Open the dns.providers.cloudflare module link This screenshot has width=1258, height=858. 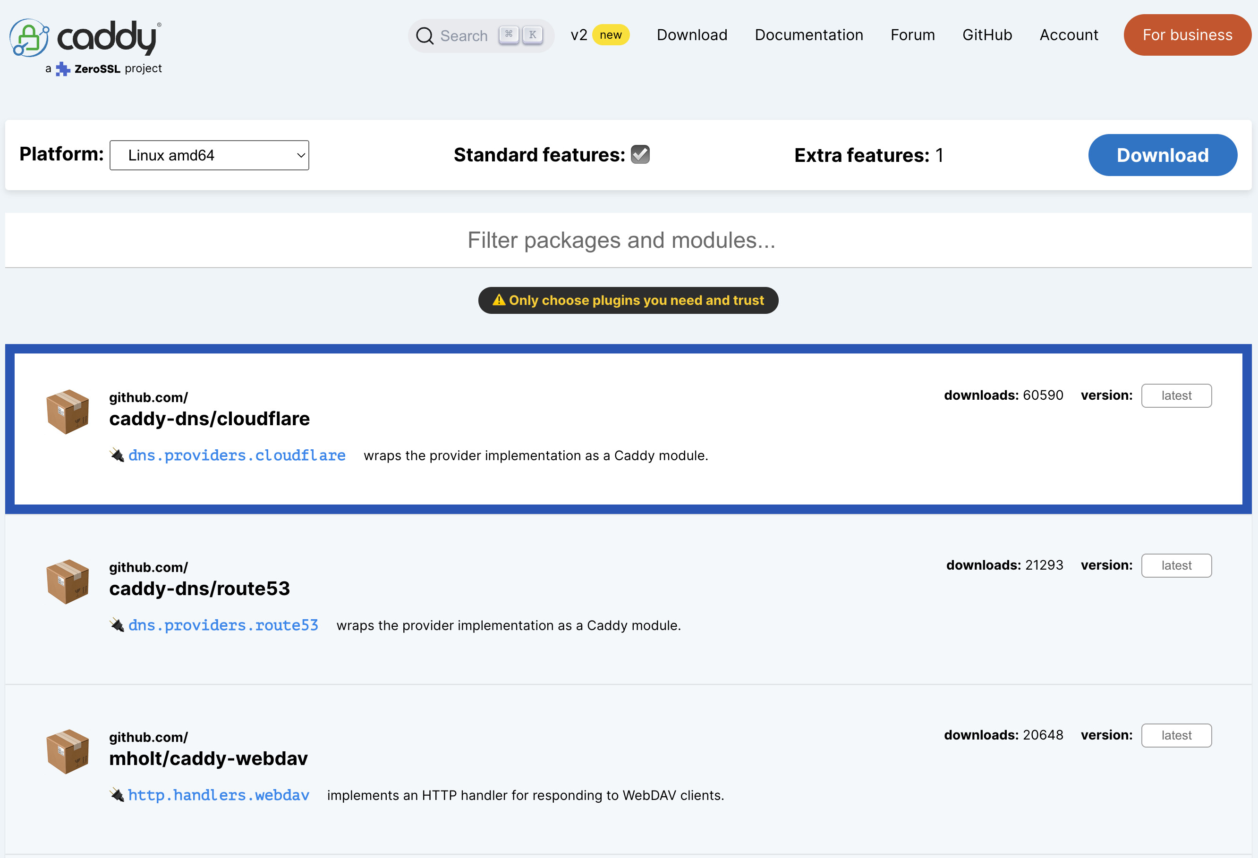237,455
